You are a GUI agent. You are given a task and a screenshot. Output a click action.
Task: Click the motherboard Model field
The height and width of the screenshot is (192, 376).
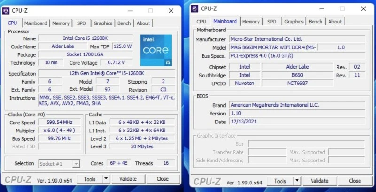[x=273, y=47]
